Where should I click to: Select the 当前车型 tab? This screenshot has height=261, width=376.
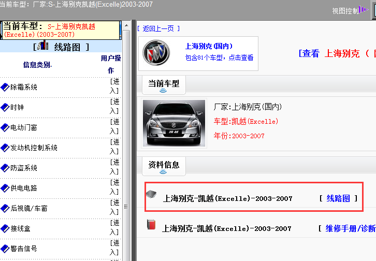(164, 85)
